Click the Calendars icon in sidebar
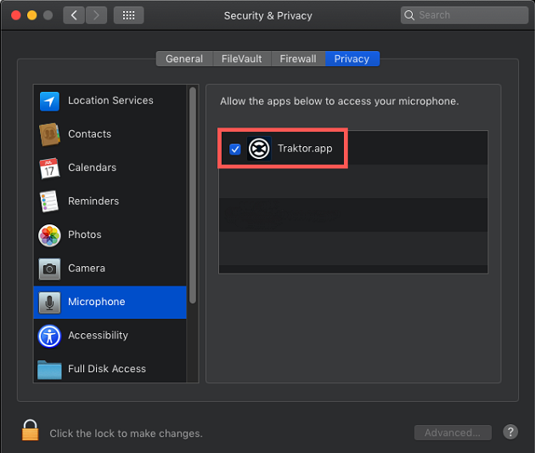The image size is (535, 453). [x=49, y=168]
